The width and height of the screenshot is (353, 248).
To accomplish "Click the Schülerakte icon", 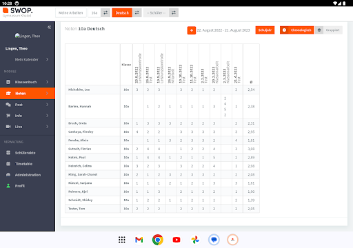I will tap(8, 153).
